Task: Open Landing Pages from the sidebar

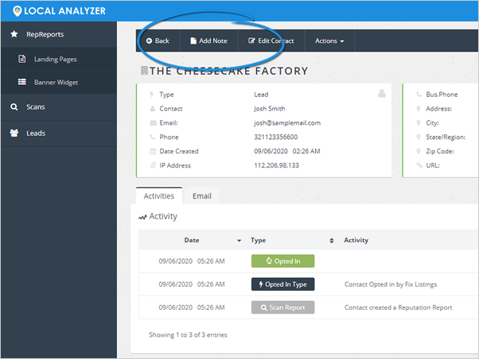Action: (x=55, y=59)
